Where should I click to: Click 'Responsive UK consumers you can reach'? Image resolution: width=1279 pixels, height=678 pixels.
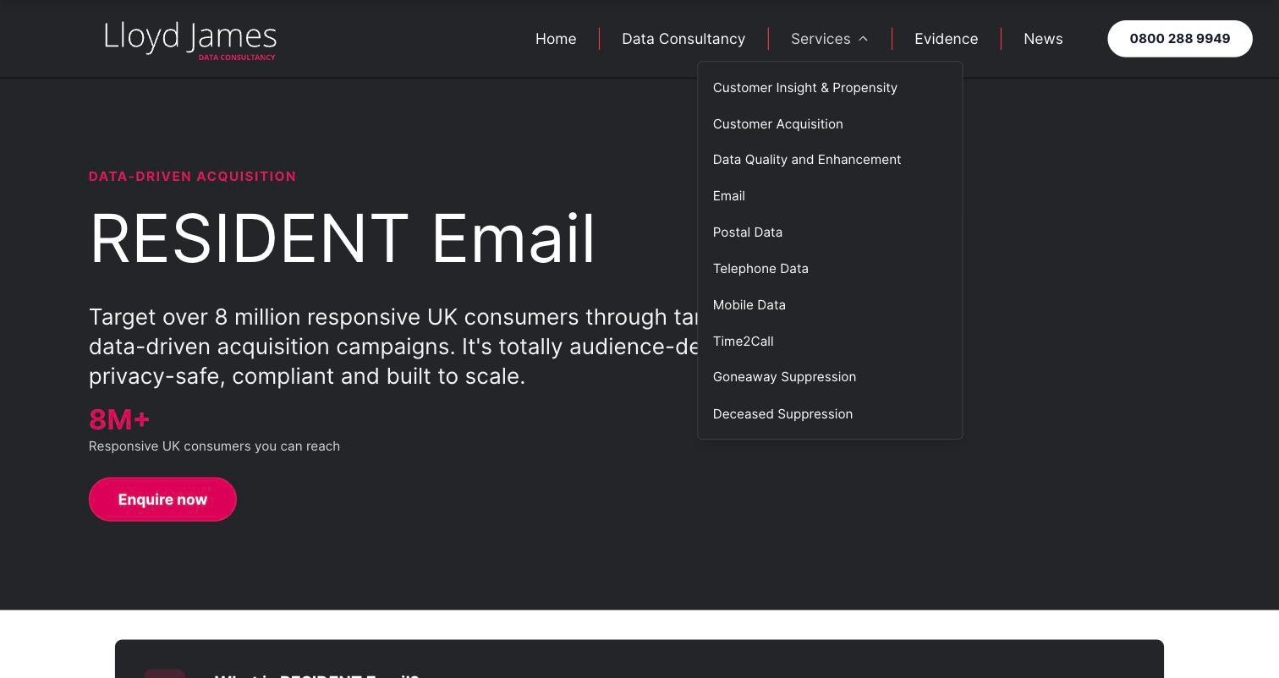point(214,446)
